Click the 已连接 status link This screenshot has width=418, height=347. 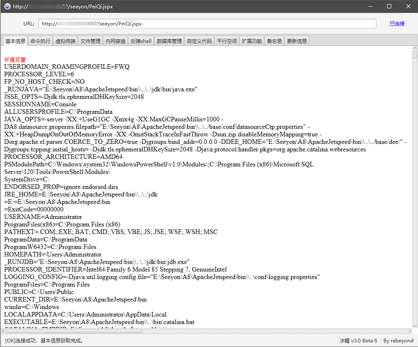coord(397,24)
